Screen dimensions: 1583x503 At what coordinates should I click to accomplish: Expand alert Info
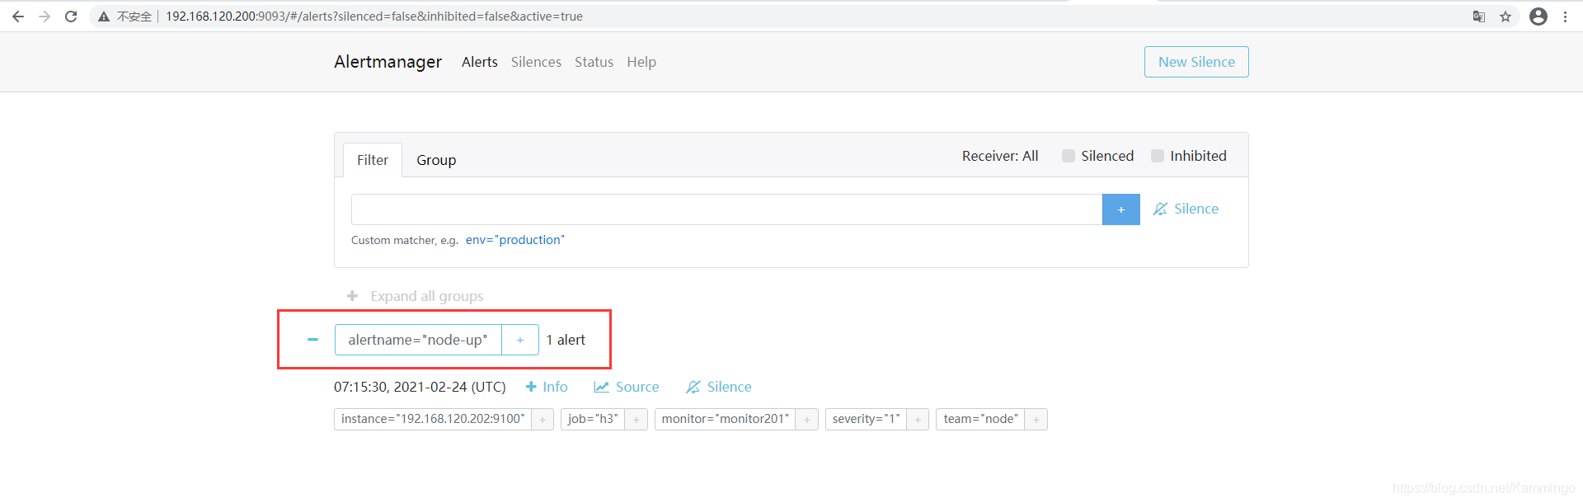[x=547, y=387]
